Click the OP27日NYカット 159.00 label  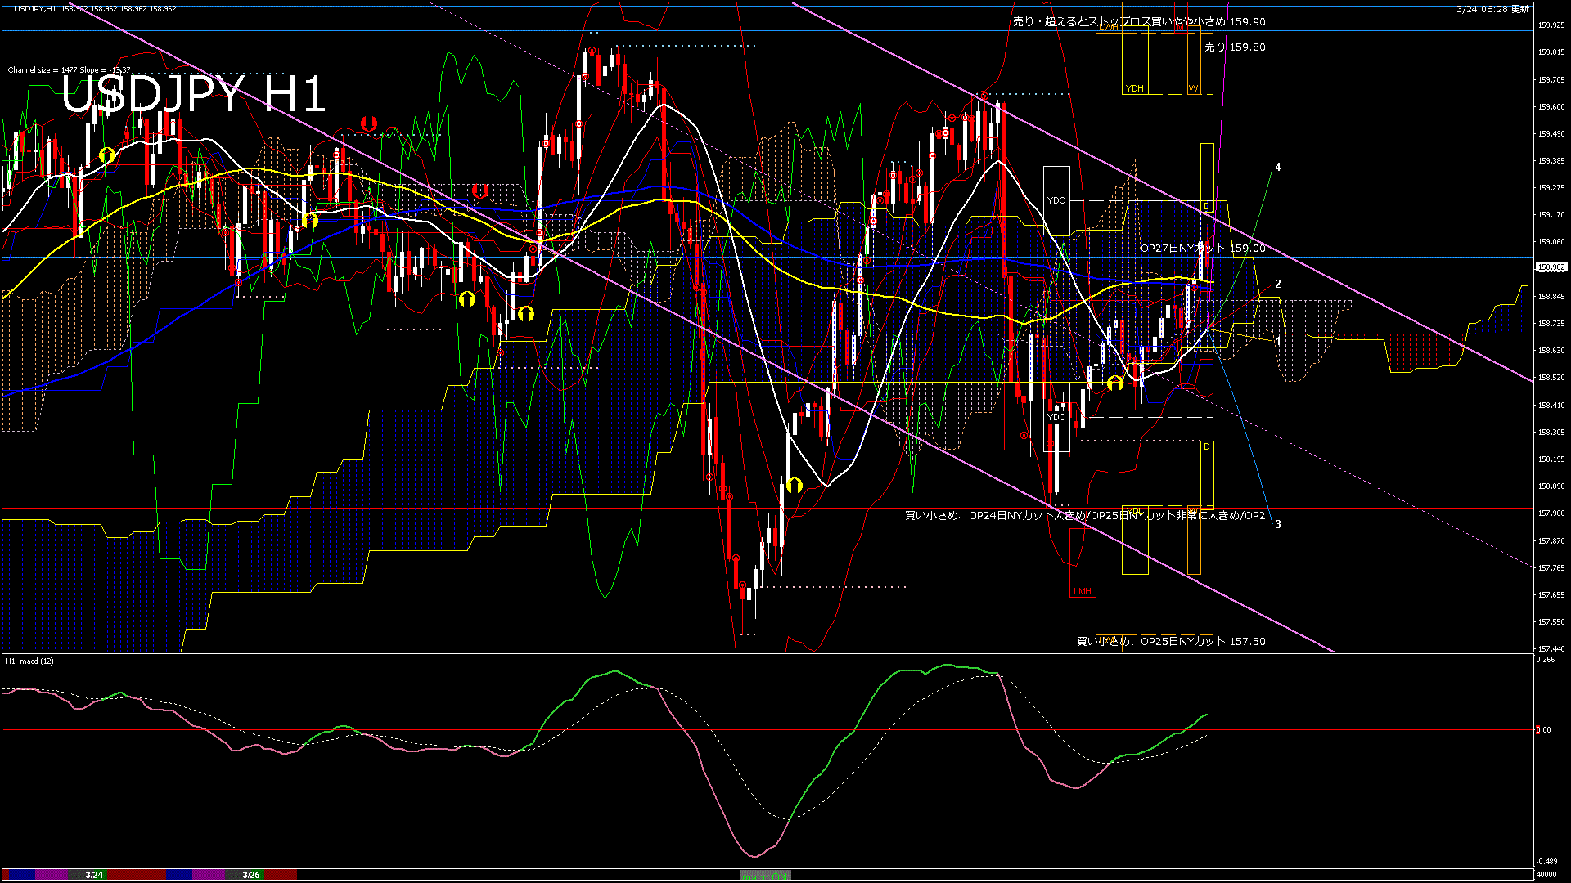click(1203, 249)
